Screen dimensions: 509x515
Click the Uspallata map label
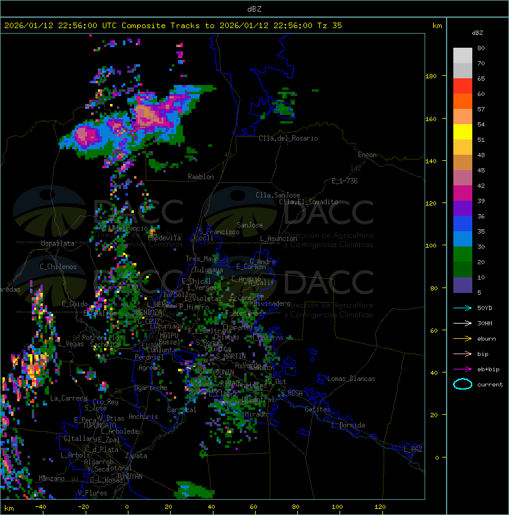58,243
